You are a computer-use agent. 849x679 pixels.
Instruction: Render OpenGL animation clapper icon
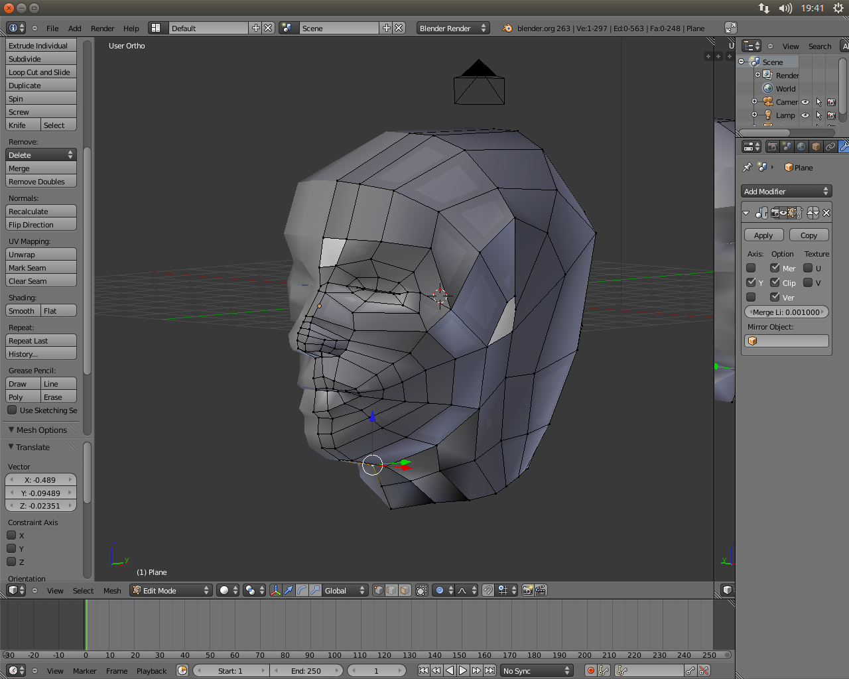click(x=541, y=590)
